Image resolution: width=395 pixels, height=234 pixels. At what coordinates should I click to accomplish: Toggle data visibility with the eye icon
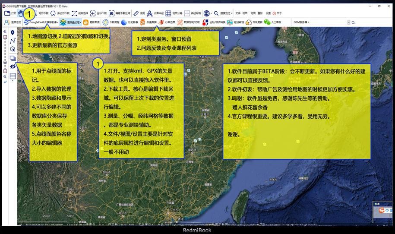click(13, 67)
